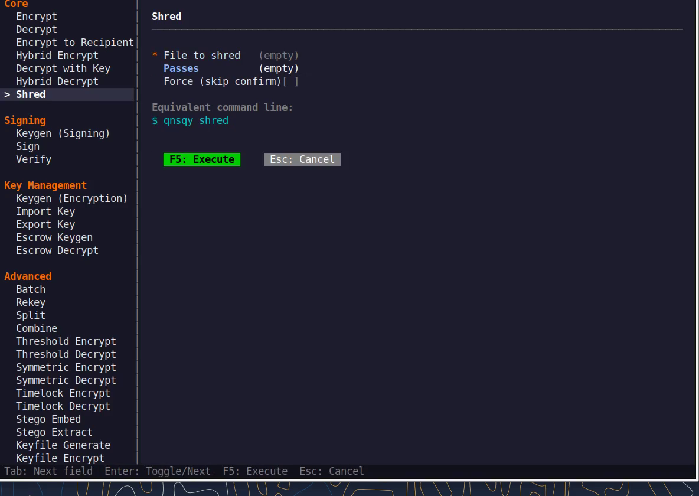699x496 pixels.
Task: Toggle Force (skip confirm) checkbox
Action: [290, 81]
